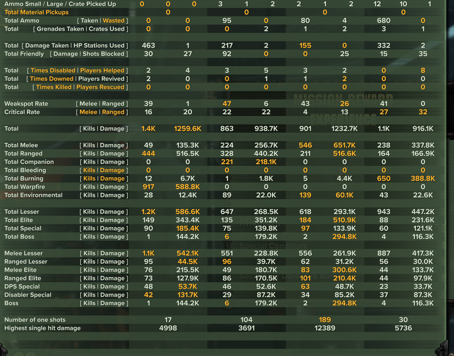Viewport: 454px width, 356px height.
Task: Click the 'Shots Blocked' label
Action: 103,54
